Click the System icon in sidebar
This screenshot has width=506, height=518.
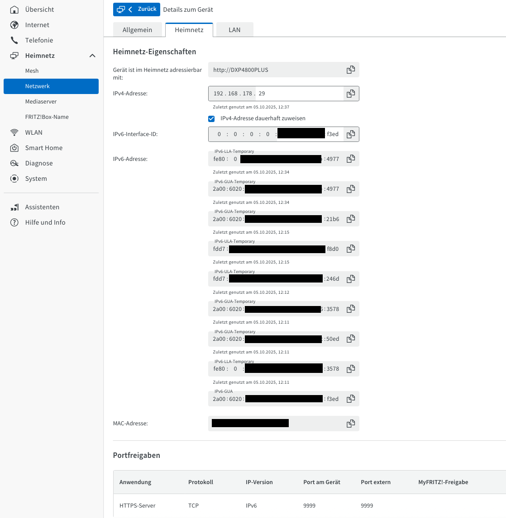(x=14, y=179)
